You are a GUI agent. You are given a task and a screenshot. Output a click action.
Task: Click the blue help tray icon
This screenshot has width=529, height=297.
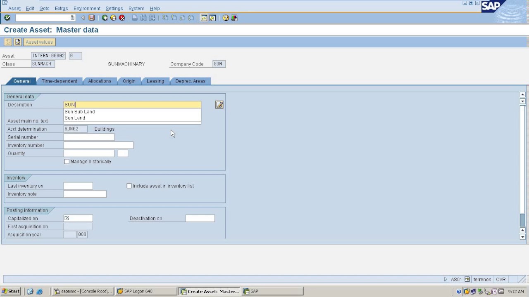pos(459,292)
